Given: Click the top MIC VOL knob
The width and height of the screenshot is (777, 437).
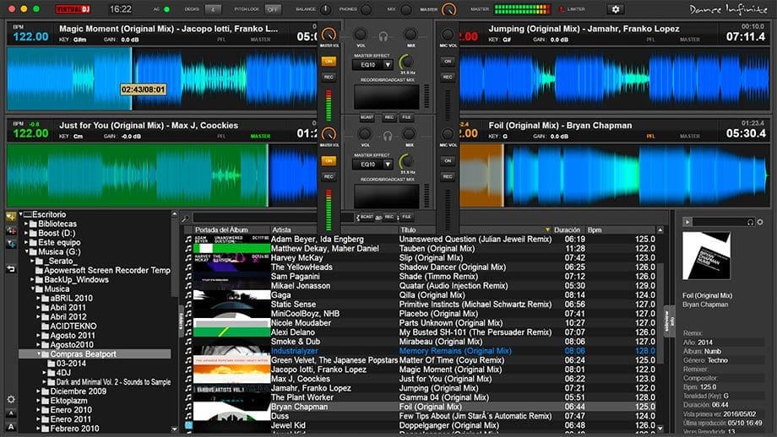Looking at the screenshot, I should 448,34.
